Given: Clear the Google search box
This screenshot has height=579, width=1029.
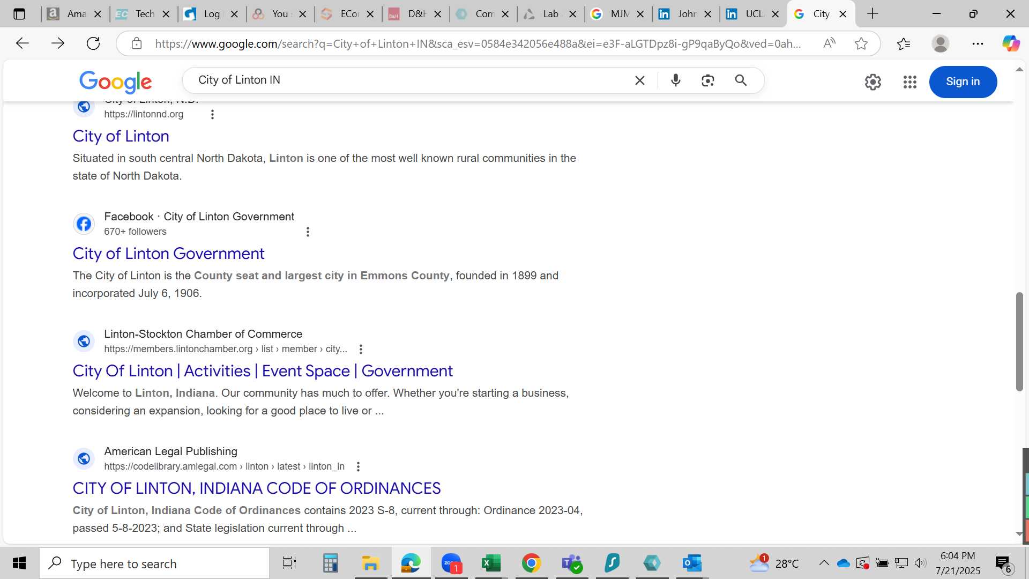Looking at the screenshot, I should point(640,80).
